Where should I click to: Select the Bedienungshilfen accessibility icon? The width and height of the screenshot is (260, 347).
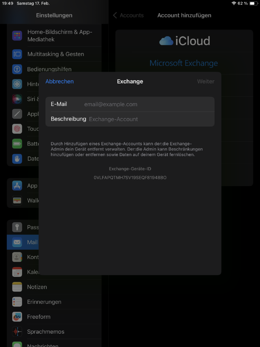coord(17,69)
